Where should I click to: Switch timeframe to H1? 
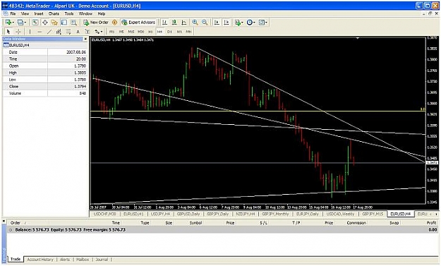pos(150,32)
